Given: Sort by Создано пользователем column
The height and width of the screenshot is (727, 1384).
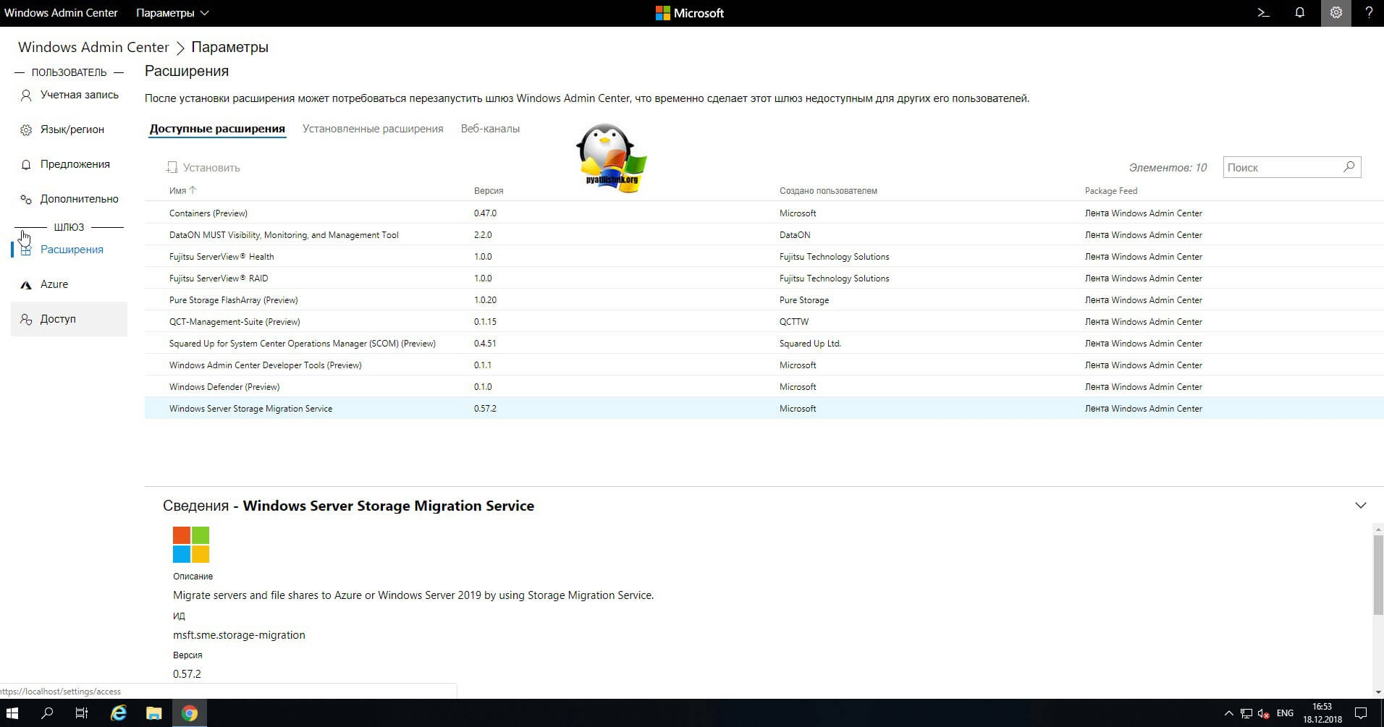Looking at the screenshot, I should click(x=828, y=191).
